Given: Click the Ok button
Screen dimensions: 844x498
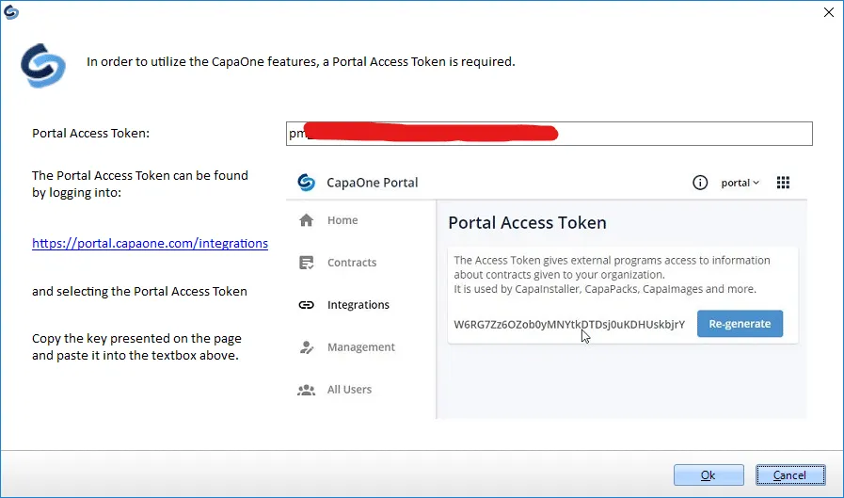Looking at the screenshot, I should pos(709,474).
